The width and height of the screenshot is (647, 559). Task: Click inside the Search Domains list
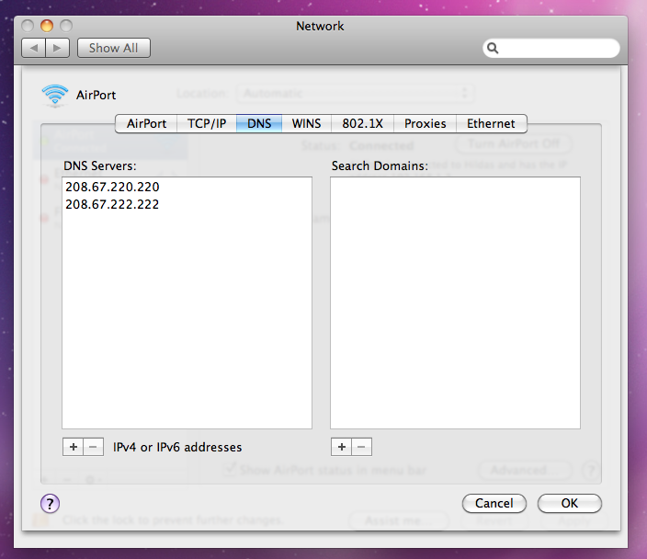tap(455, 303)
